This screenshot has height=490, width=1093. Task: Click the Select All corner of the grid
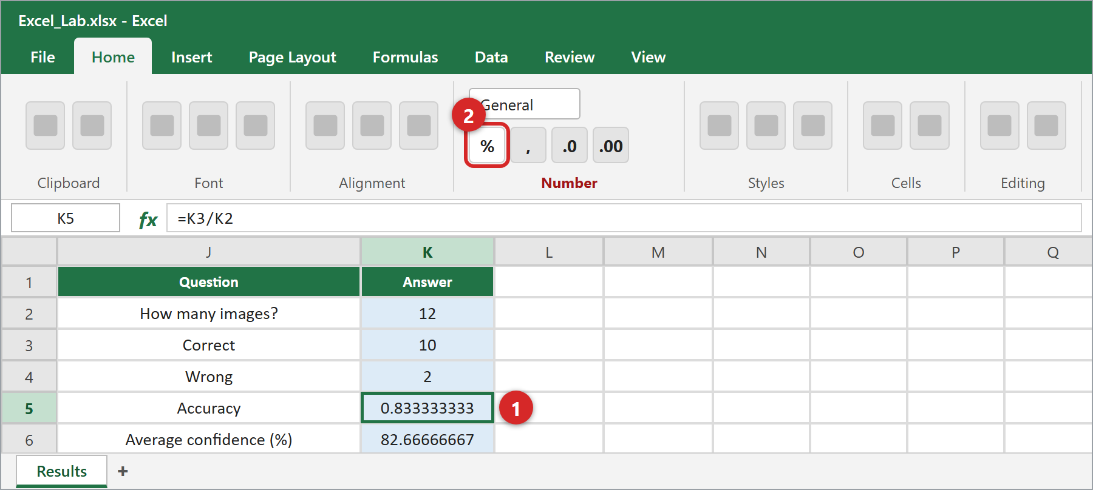pos(29,252)
